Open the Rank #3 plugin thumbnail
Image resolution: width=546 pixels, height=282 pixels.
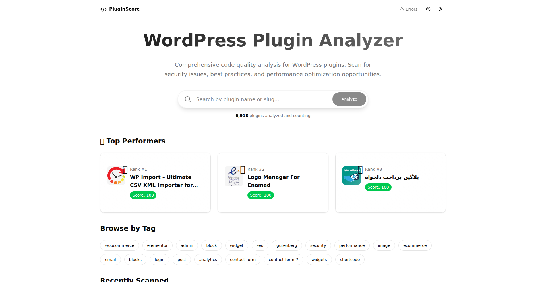(x=351, y=176)
